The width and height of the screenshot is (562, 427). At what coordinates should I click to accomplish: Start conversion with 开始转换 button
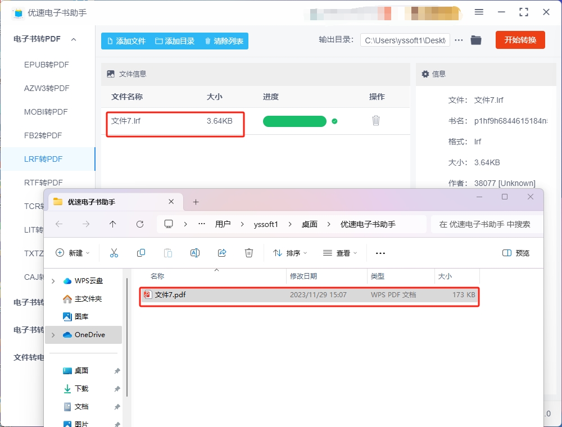[520, 40]
